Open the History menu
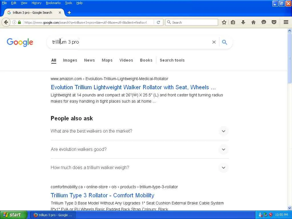292x219 pixels. click(36, 3)
